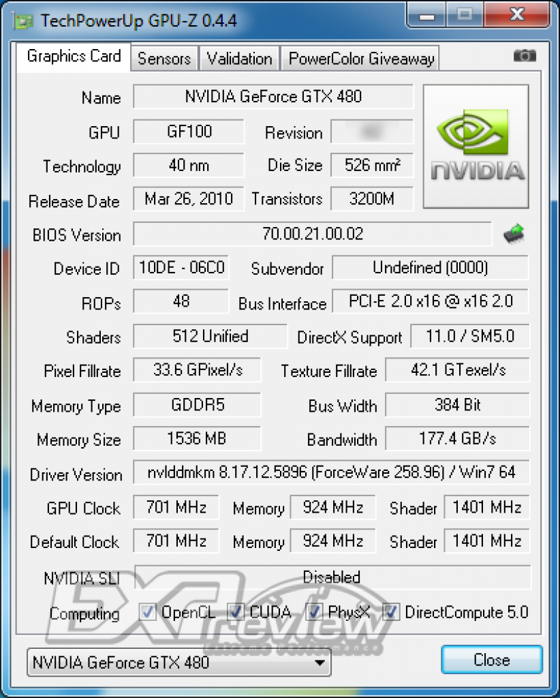
Task: Open the Sensors tab
Action: pyautogui.click(x=164, y=59)
